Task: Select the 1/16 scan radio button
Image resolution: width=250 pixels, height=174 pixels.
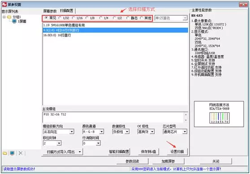Action: click(x=73, y=18)
